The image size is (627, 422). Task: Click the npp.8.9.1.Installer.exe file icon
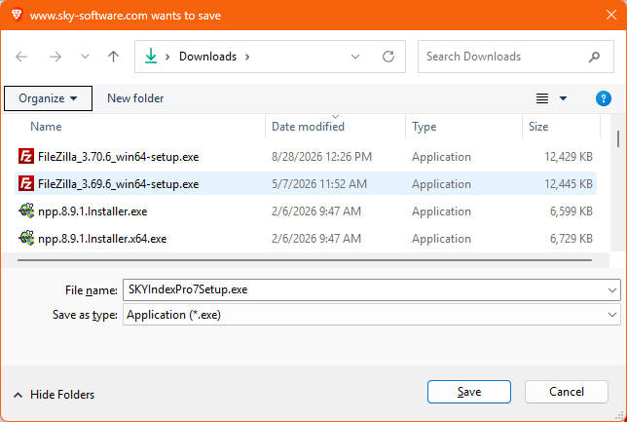tap(26, 211)
